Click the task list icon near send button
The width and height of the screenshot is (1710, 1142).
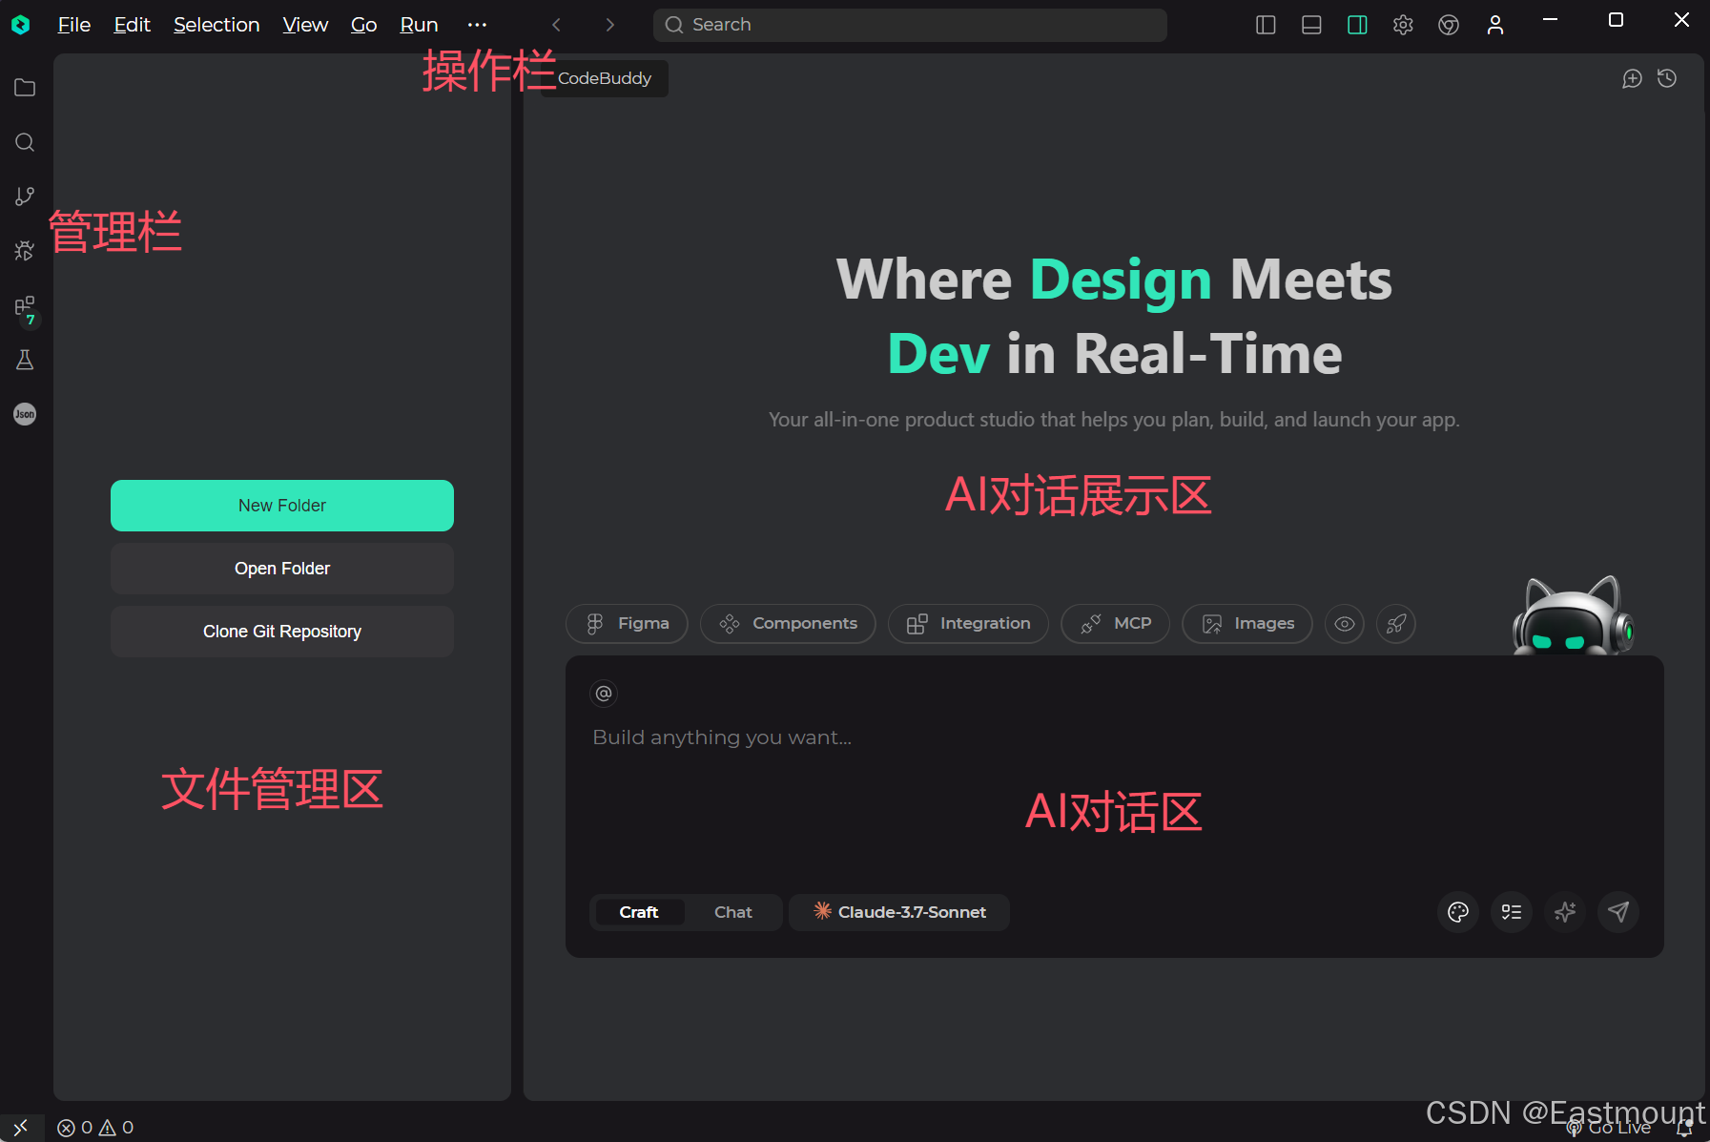click(x=1511, y=912)
